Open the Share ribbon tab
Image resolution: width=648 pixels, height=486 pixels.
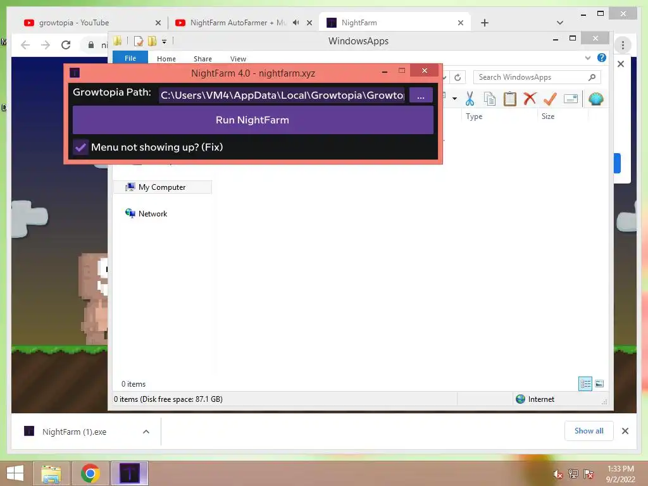coord(202,59)
